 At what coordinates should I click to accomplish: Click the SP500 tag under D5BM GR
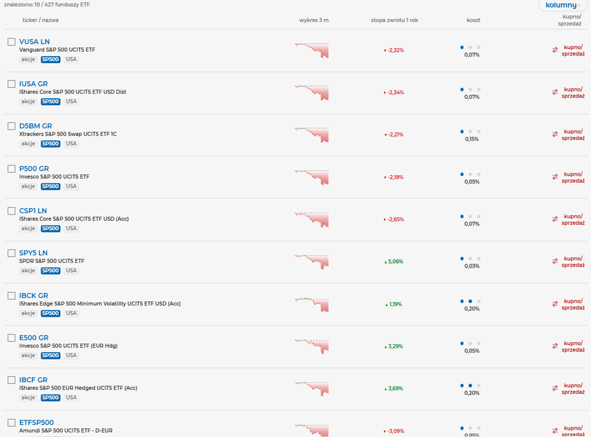click(50, 144)
